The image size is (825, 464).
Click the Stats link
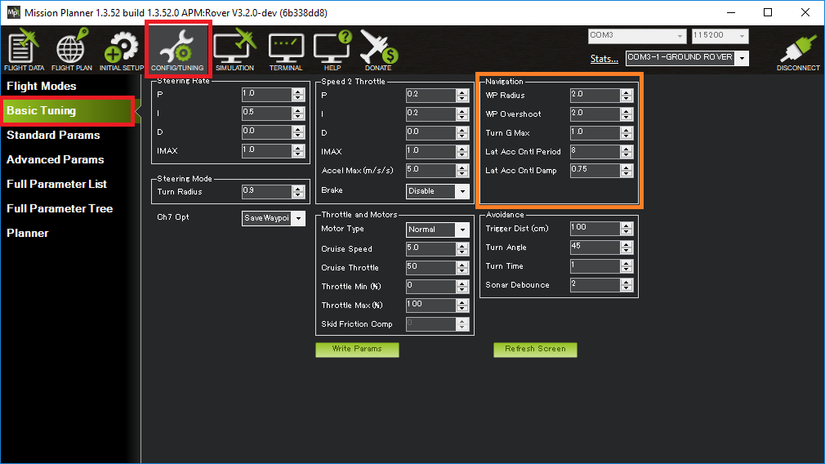(604, 59)
